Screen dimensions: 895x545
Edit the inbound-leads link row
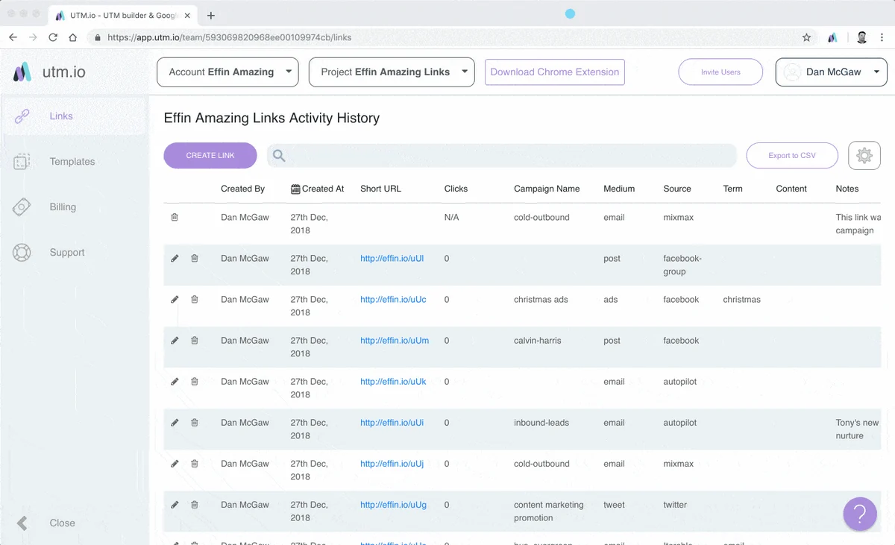175,423
